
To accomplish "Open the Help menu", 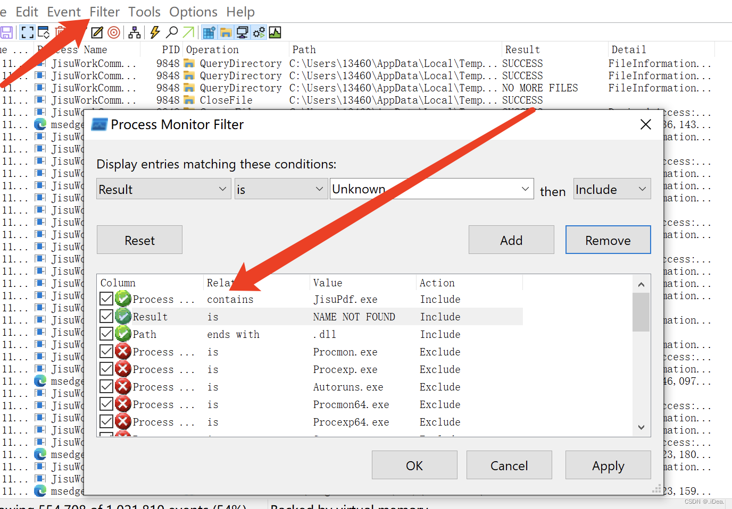I will point(240,12).
